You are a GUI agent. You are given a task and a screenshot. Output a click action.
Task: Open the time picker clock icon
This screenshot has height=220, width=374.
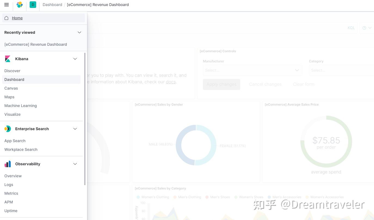point(364,28)
